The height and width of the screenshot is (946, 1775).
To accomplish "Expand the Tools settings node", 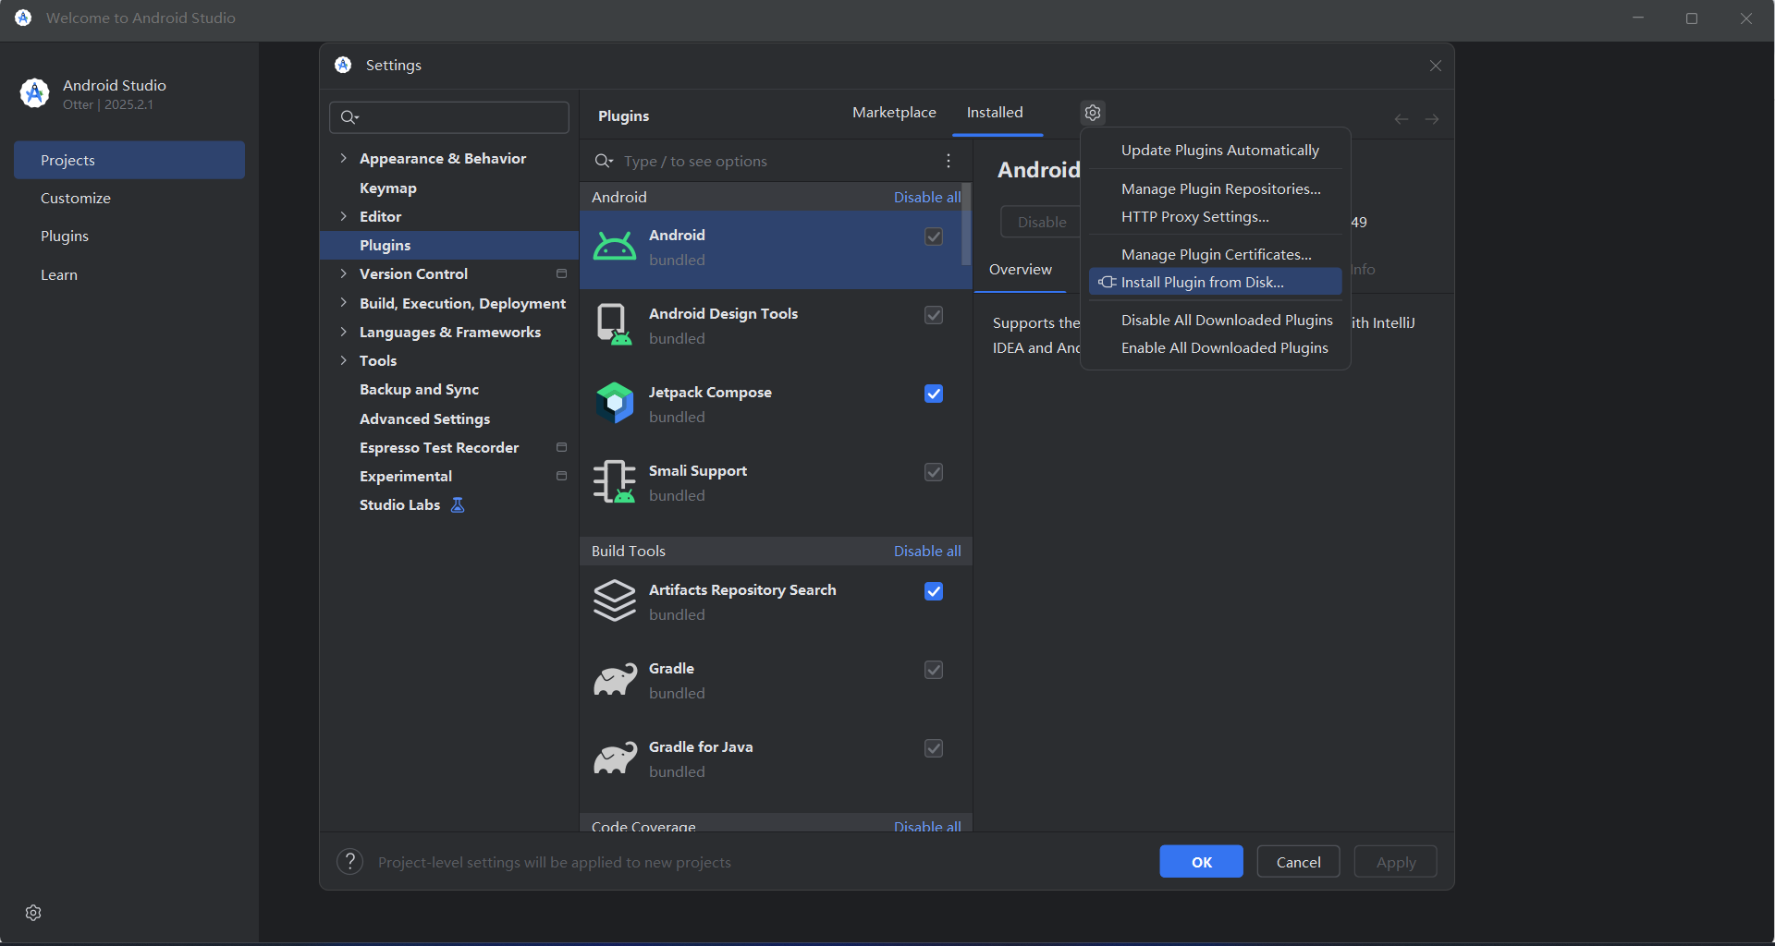I will point(343,360).
